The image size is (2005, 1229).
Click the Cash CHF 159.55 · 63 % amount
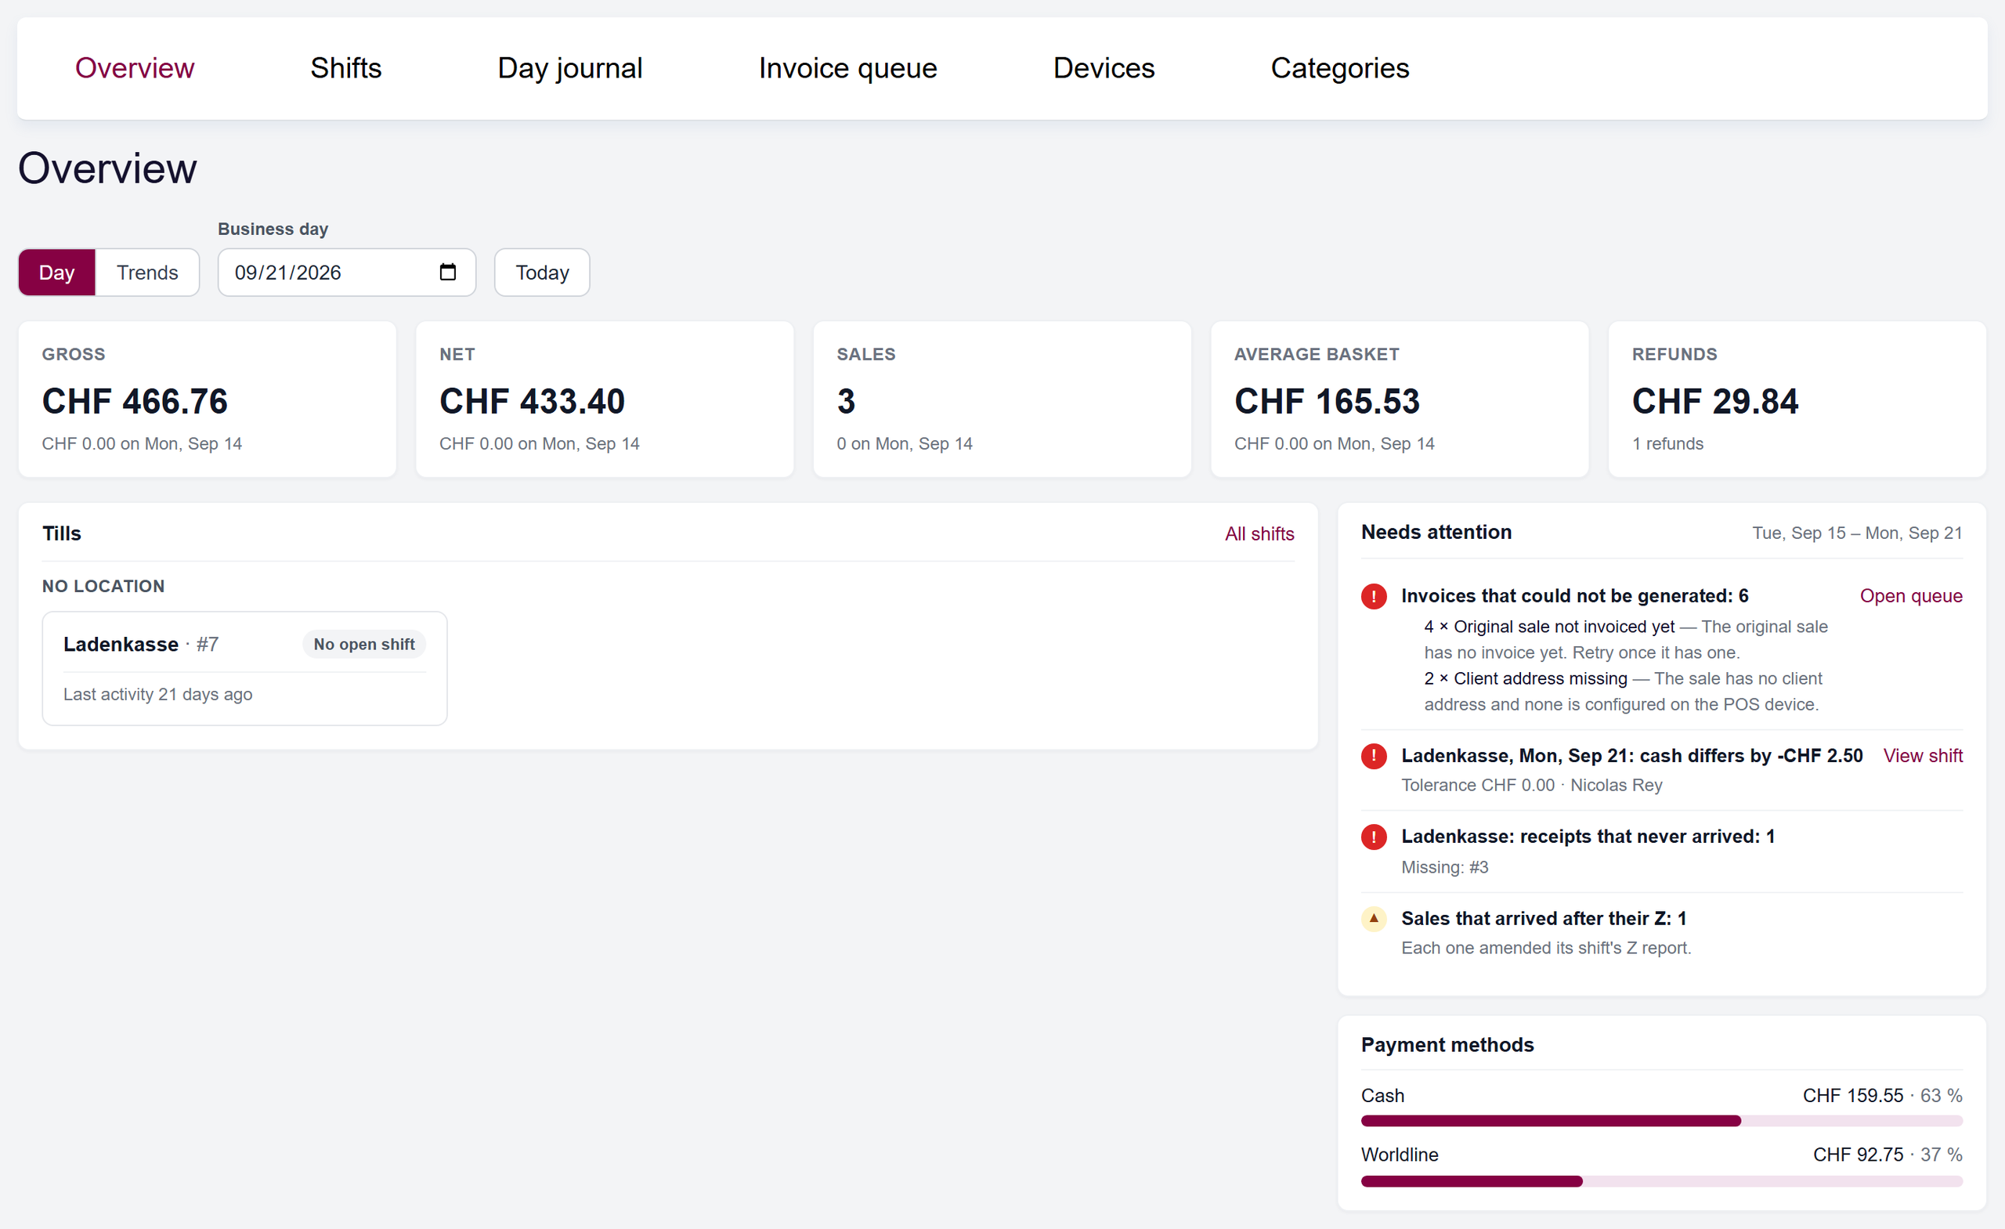point(1882,1097)
